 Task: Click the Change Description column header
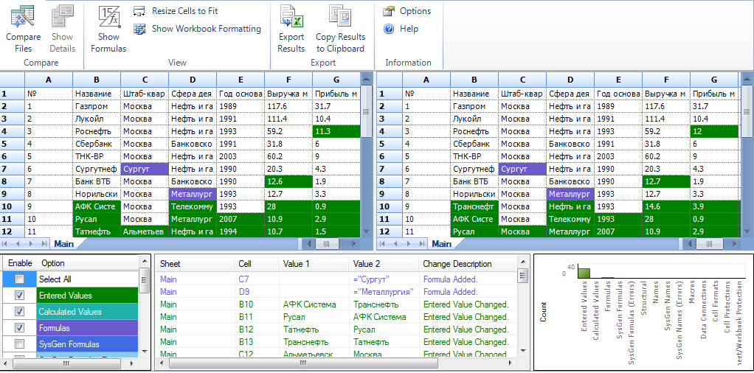coord(457,264)
